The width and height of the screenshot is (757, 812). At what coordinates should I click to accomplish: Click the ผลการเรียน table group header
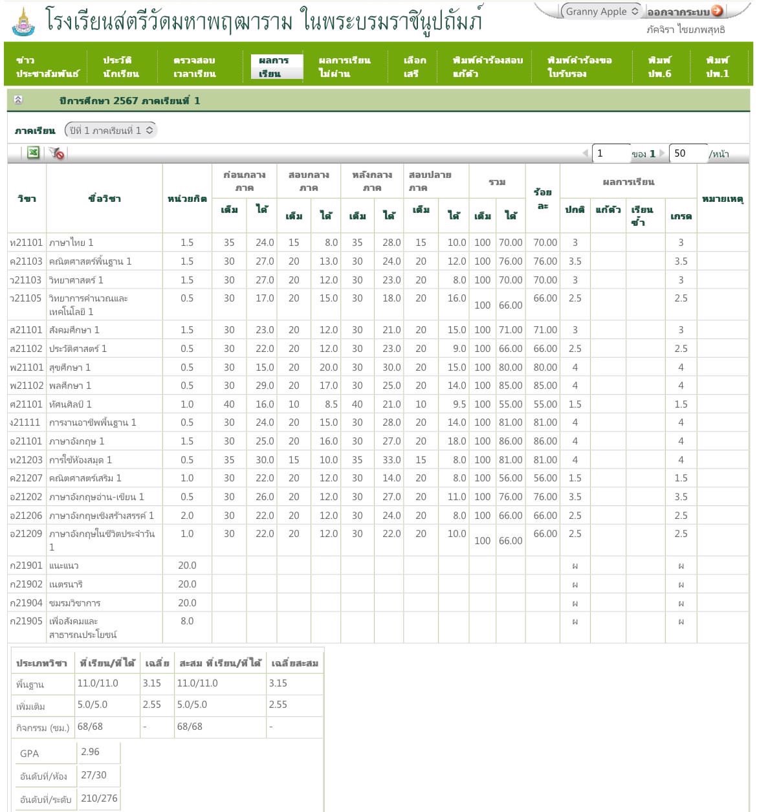628,182
